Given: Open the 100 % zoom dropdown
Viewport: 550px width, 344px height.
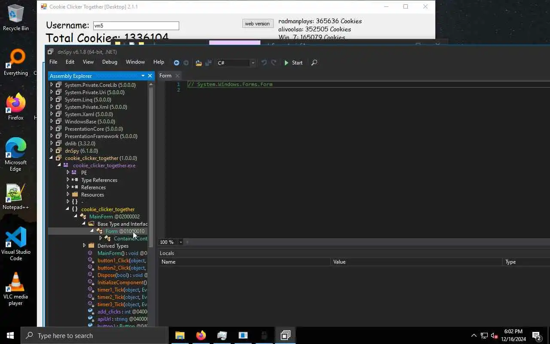Looking at the screenshot, I should [180, 242].
